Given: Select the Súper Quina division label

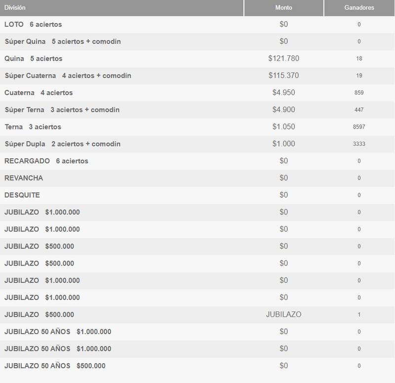Looking at the screenshot, I should [x=62, y=41].
